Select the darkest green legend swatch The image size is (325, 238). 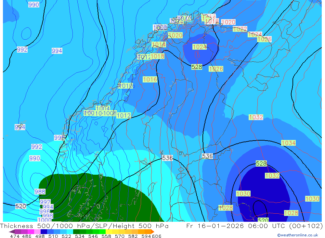point(76,232)
